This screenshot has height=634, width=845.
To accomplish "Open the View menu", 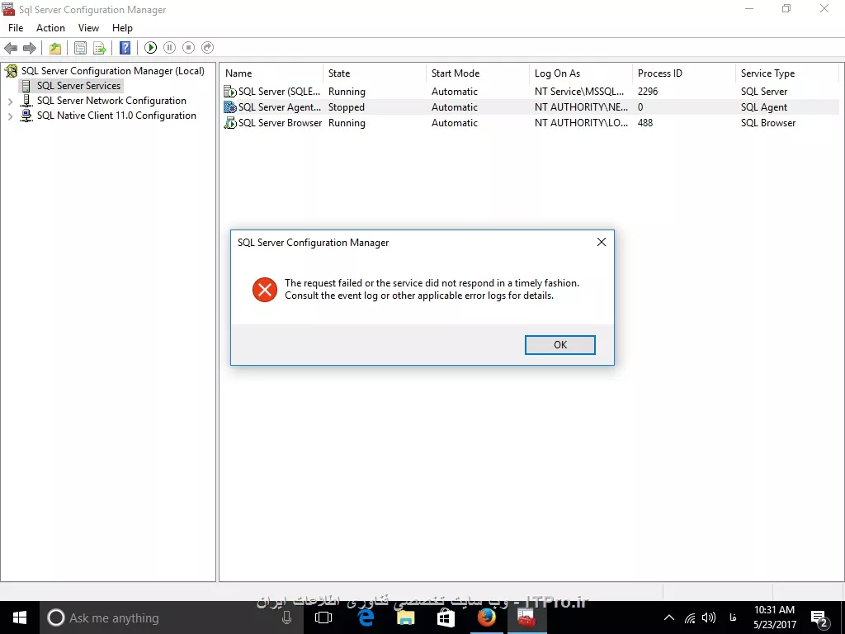I will (x=88, y=28).
